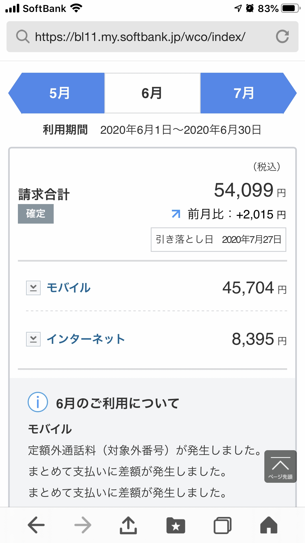Screen dimensions: 305x543
Task: Tap the blue info icon for June usage
Action: 38,402
